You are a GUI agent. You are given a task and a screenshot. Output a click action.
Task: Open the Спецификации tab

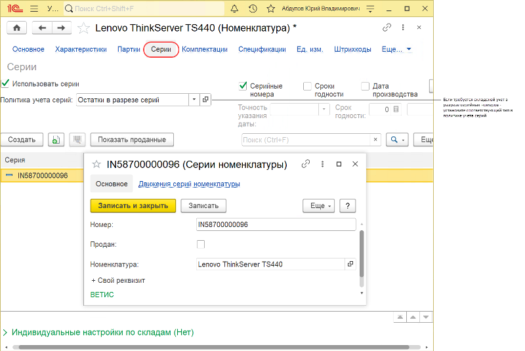pyautogui.click(x=262, y=49)
